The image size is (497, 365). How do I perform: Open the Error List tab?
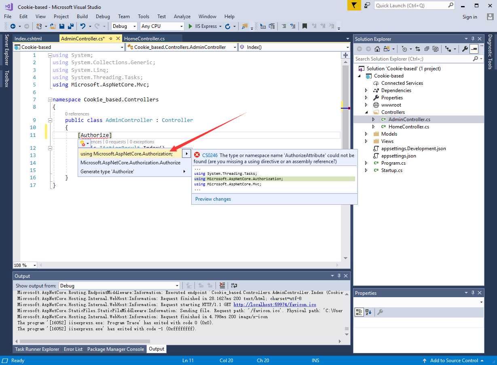pyautogui.click(x=73, y=349)
